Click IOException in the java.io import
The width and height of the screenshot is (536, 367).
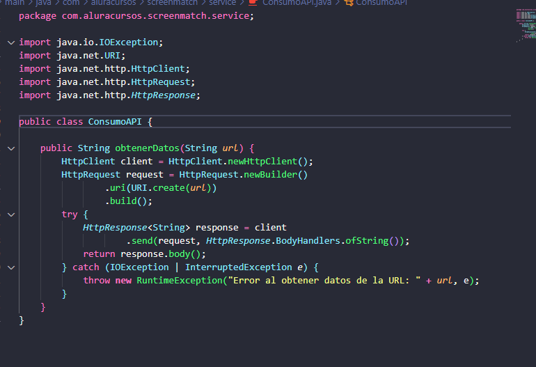(x=129, y=42)
